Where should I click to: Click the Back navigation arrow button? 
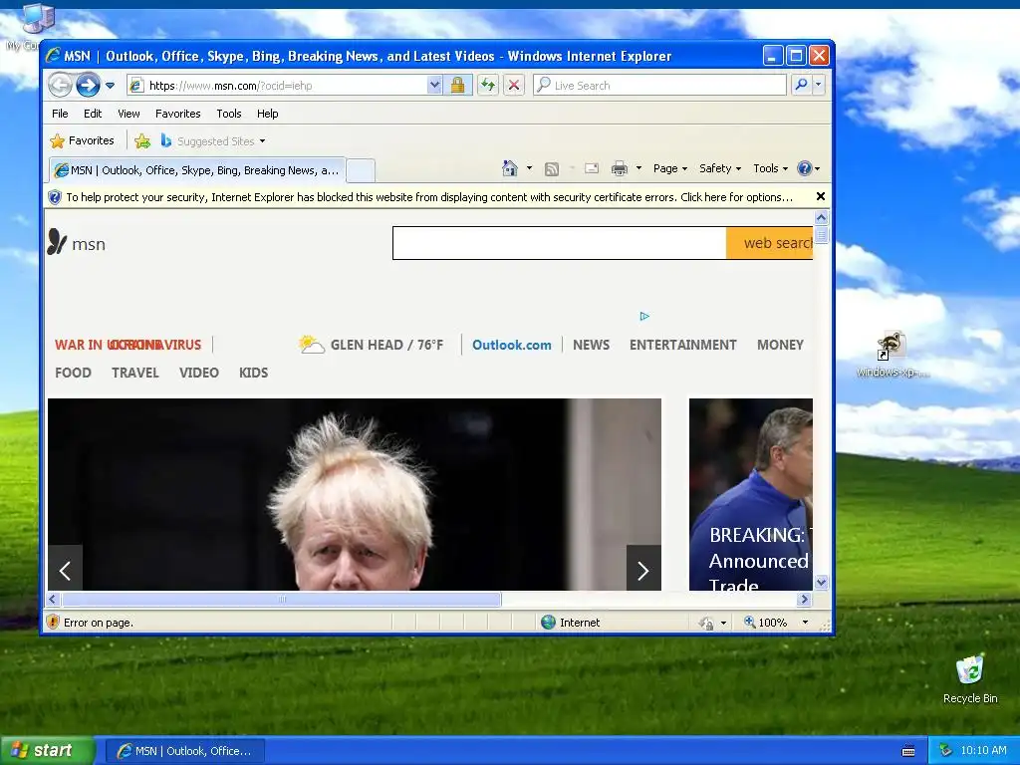coord(60,85)
